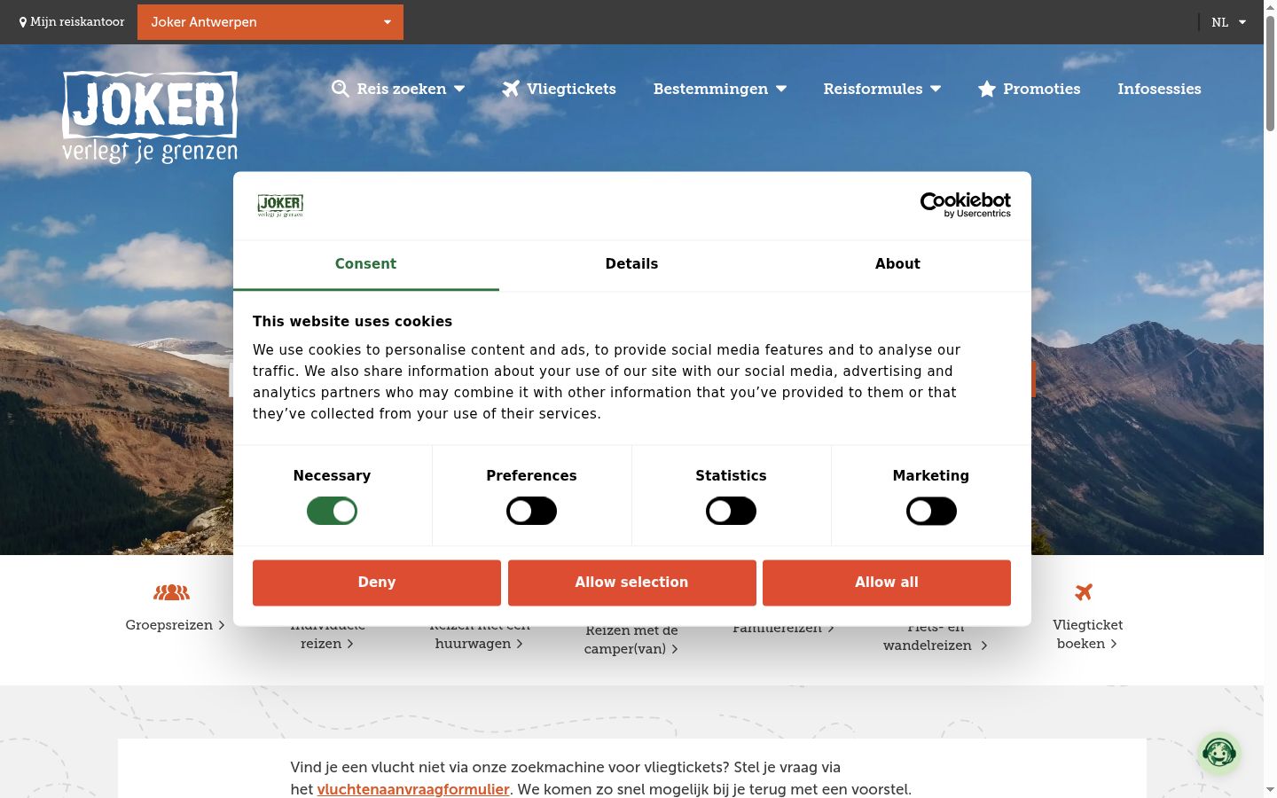This screenshot has height=798, width=1277.
Task: Expand the Bestemmingen menu
Action: point(720,89)
